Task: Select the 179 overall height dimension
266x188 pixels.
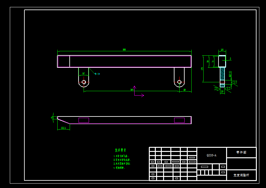Action: 202,69
